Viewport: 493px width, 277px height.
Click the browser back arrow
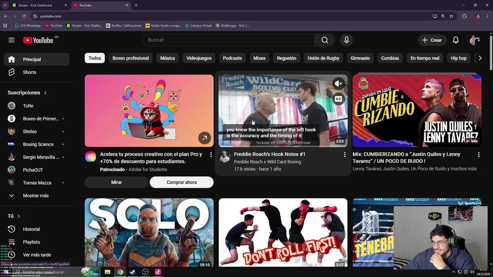[5, 16]
